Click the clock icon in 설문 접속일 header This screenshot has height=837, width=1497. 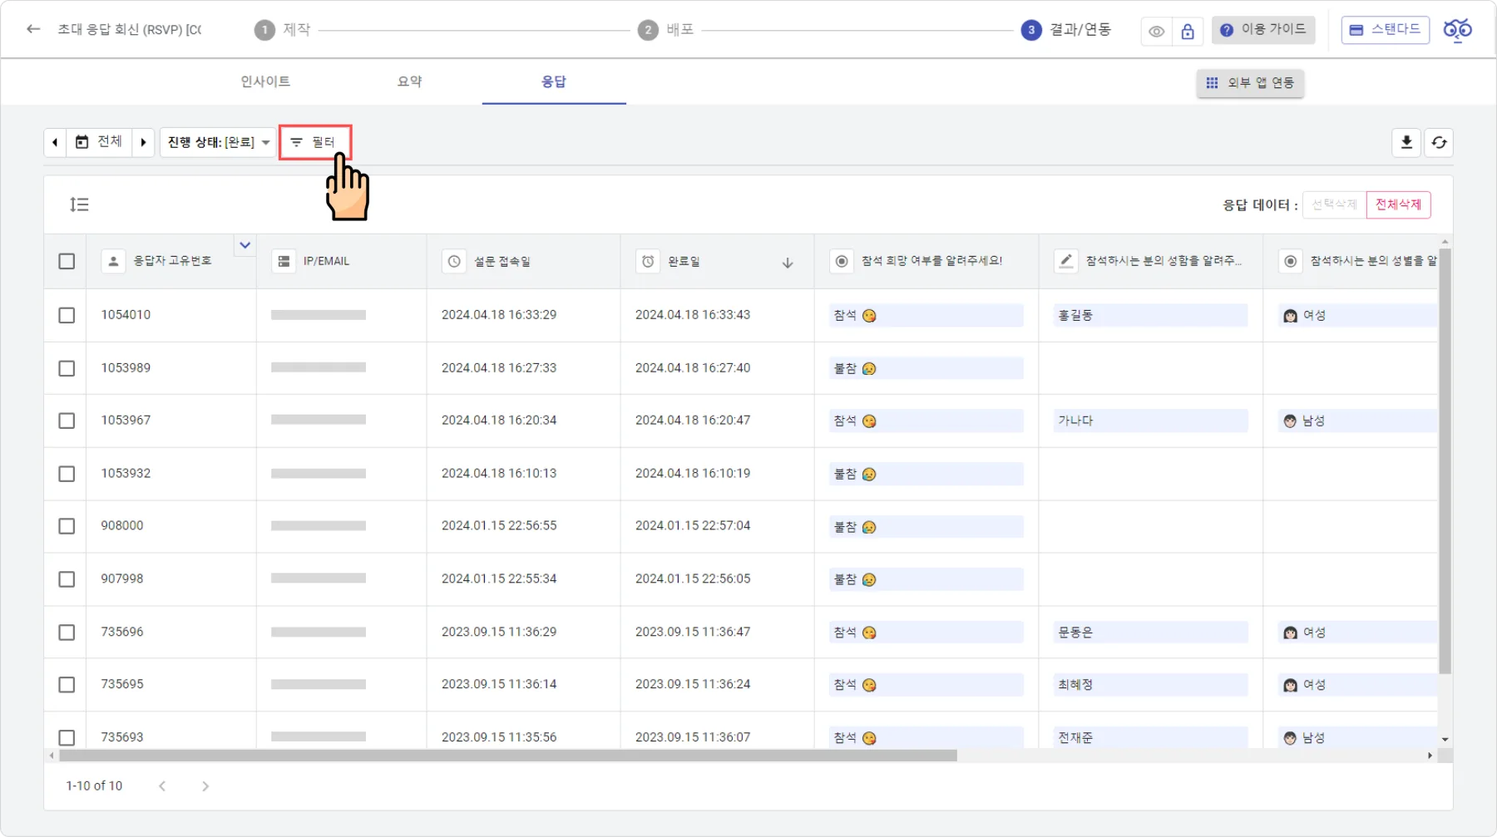pyautogui.click(x=454, y=261)
